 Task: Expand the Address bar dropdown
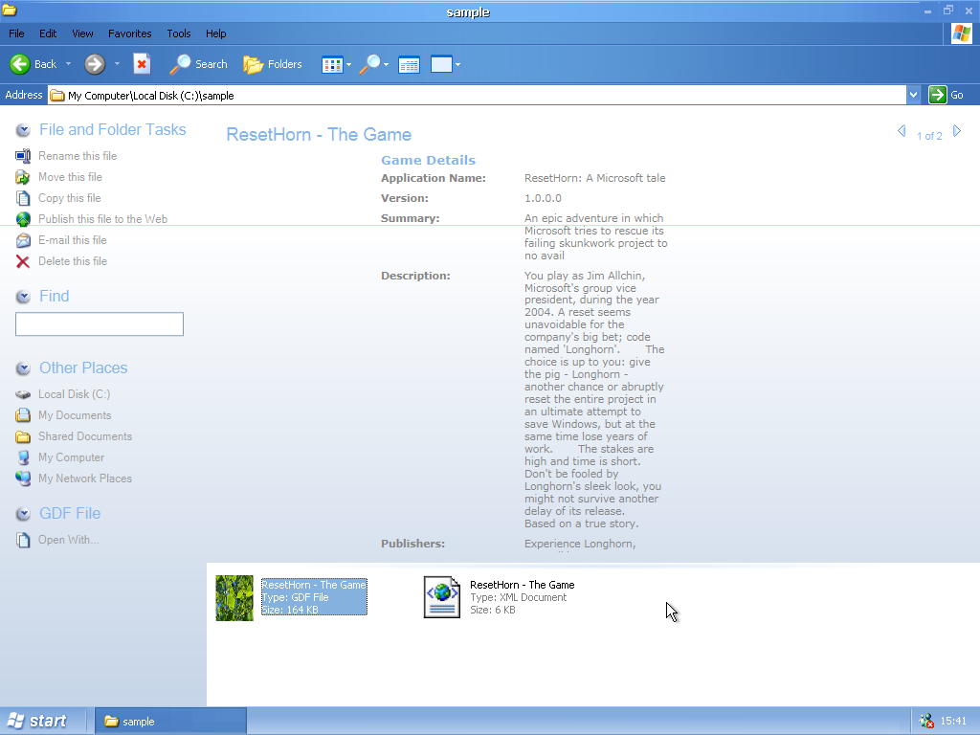tap(914, 95)
